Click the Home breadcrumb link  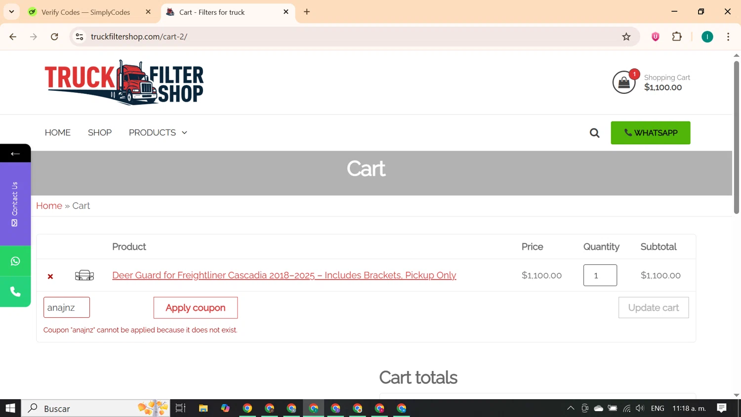point(49,206)
